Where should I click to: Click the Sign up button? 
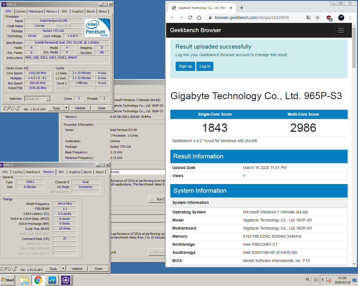[185, 66]
